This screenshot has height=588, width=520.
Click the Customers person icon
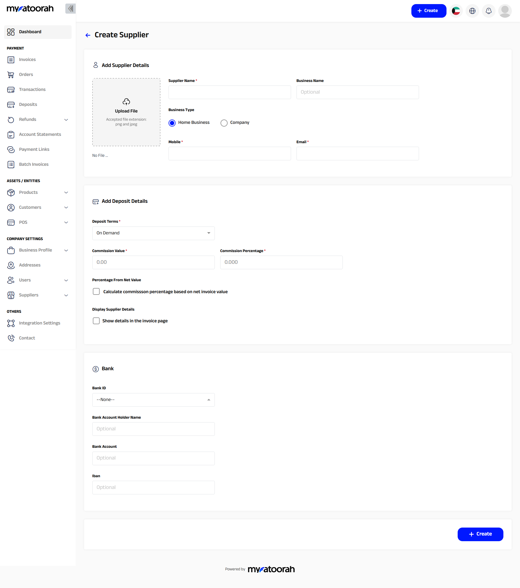tap(11, 207)
